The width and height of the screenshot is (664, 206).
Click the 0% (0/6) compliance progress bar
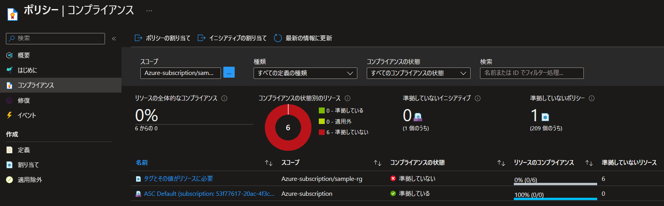pyautogui.click(x=555, y=184)
